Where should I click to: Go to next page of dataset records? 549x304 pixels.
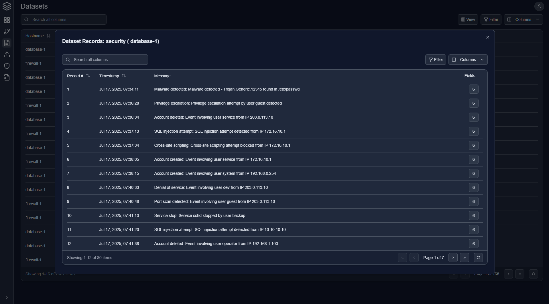tap(453, 258)
